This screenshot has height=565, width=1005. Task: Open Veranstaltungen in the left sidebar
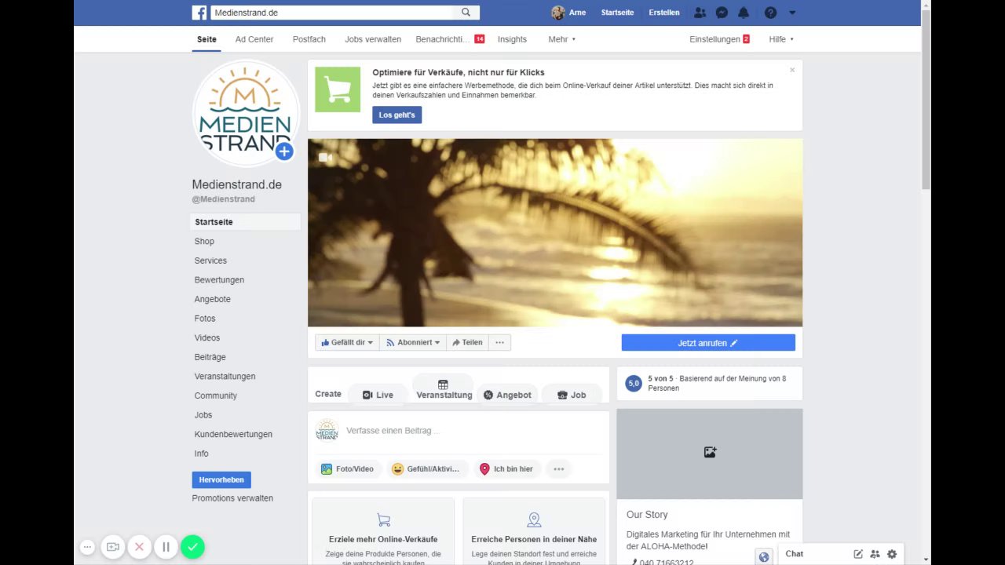225,377
